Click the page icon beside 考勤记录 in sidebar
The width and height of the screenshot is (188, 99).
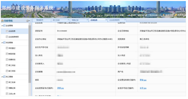coord(7,88)
